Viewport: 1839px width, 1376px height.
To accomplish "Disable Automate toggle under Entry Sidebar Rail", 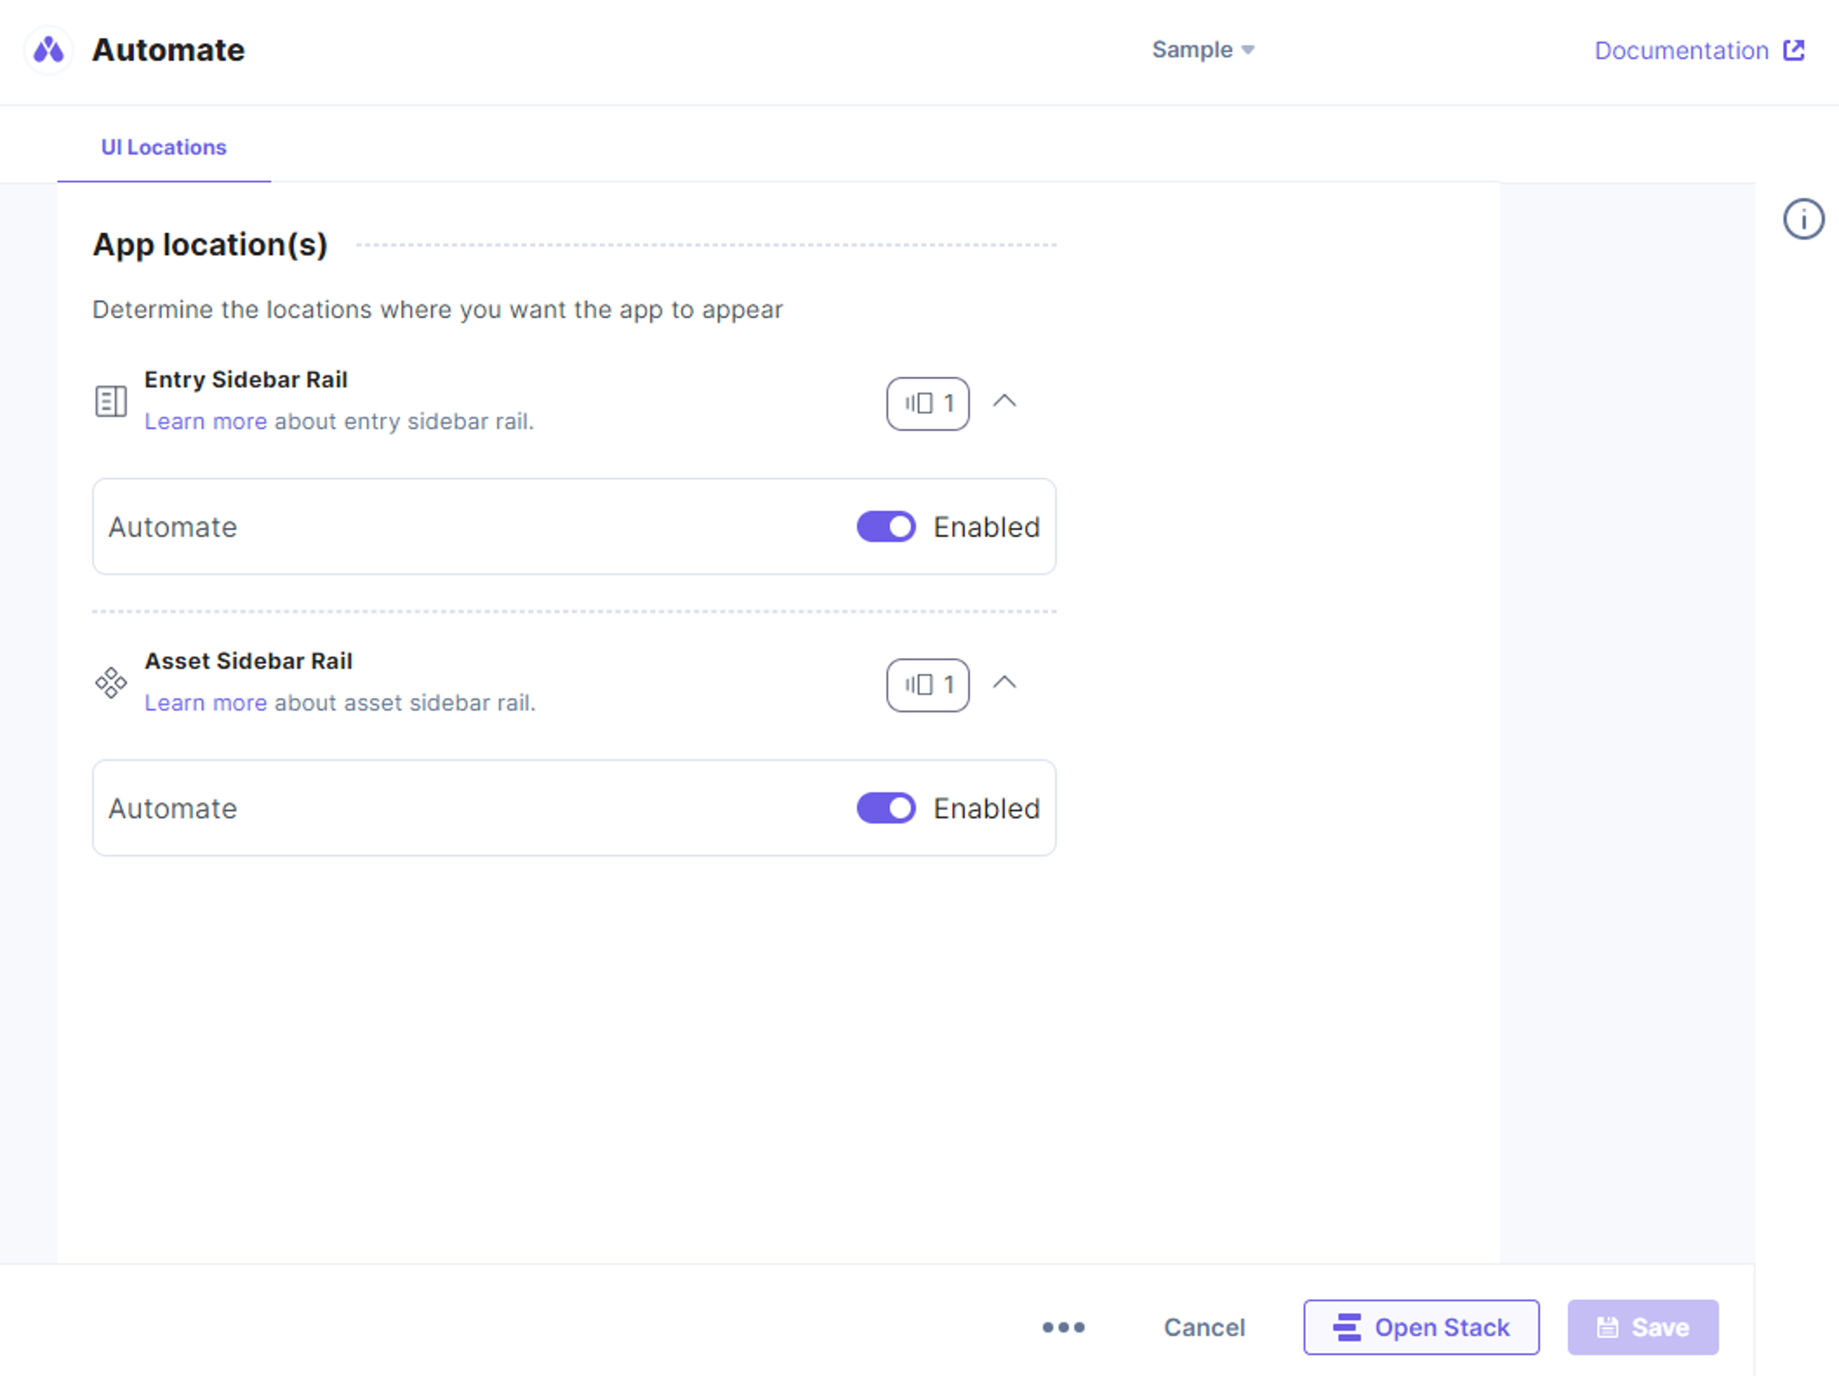I will coord(886,527).
